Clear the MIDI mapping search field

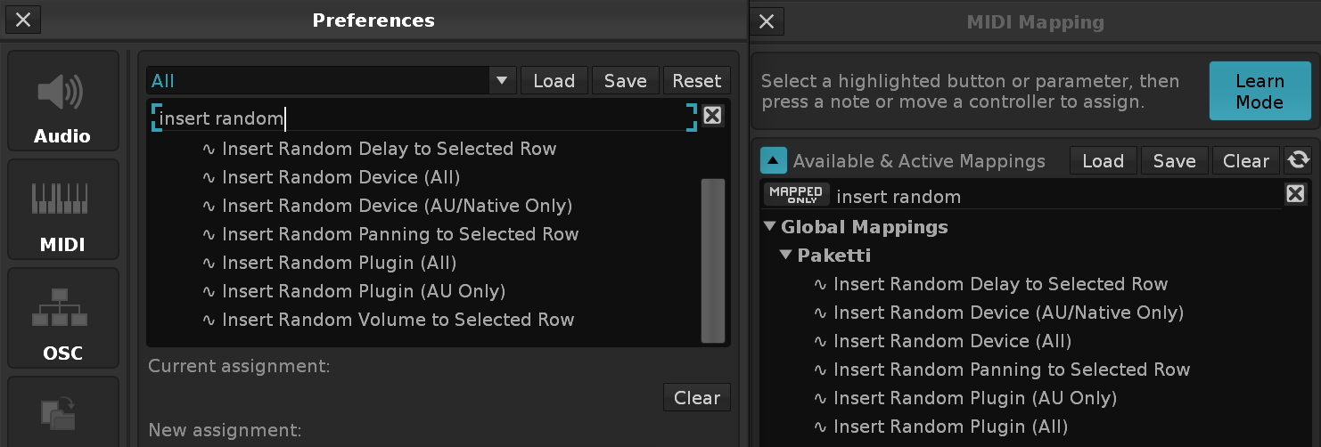coord(1295,194)
